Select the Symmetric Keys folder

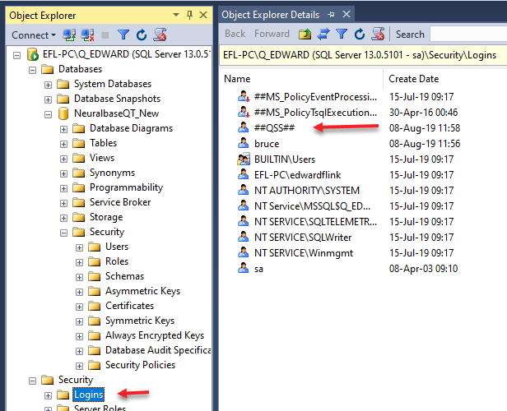[x=140, y=321]
